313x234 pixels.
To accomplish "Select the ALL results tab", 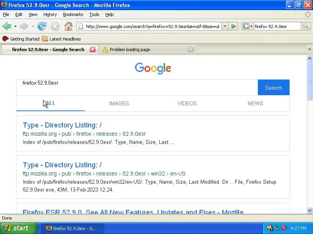I will pos(50,103).
